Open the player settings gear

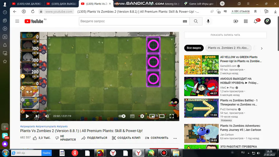(x=142, y=116)
